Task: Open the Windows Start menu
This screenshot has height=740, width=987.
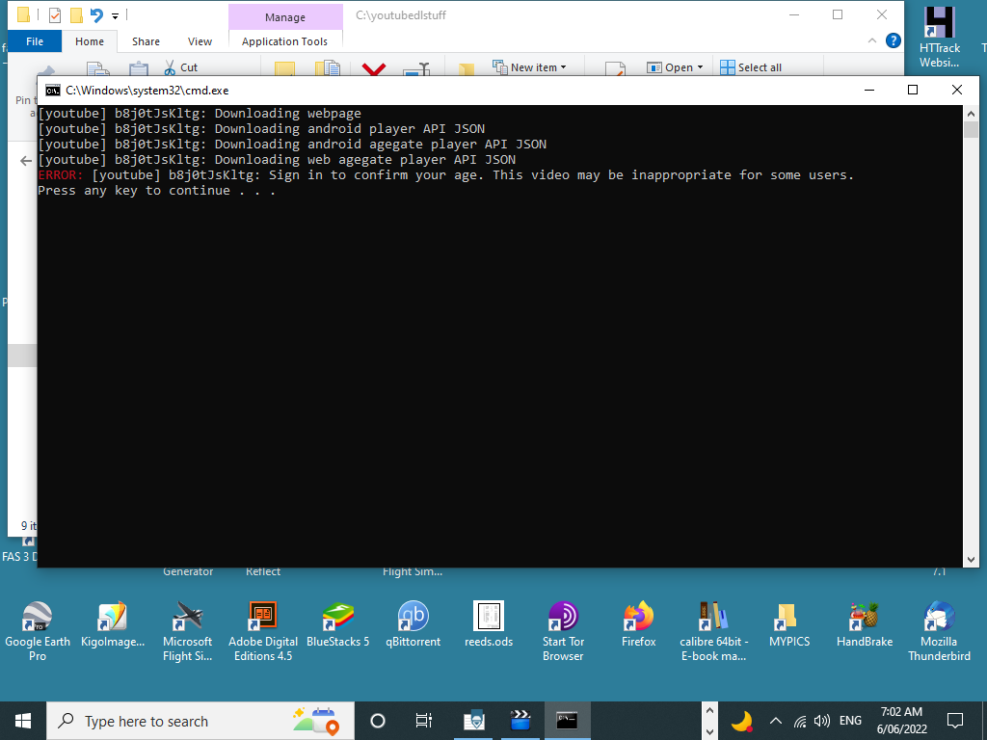Action: pyautogui.click(x=23, y=721)
